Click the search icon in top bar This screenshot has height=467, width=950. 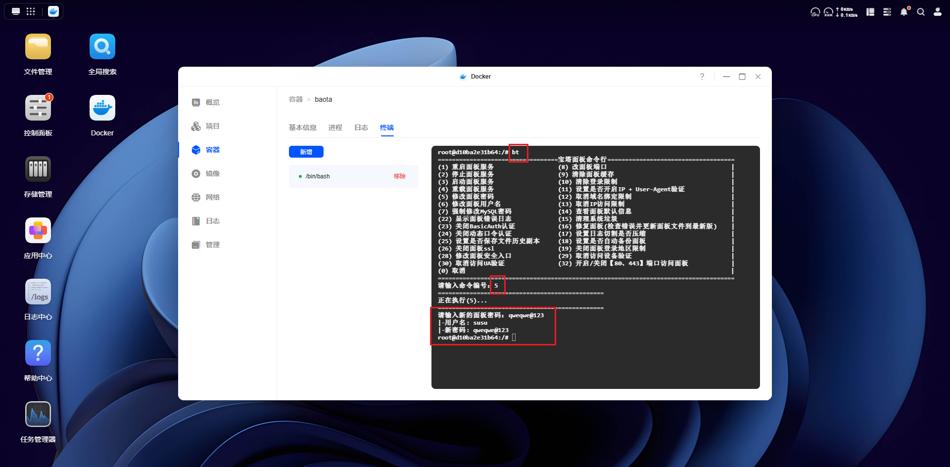tap(920, 12)
